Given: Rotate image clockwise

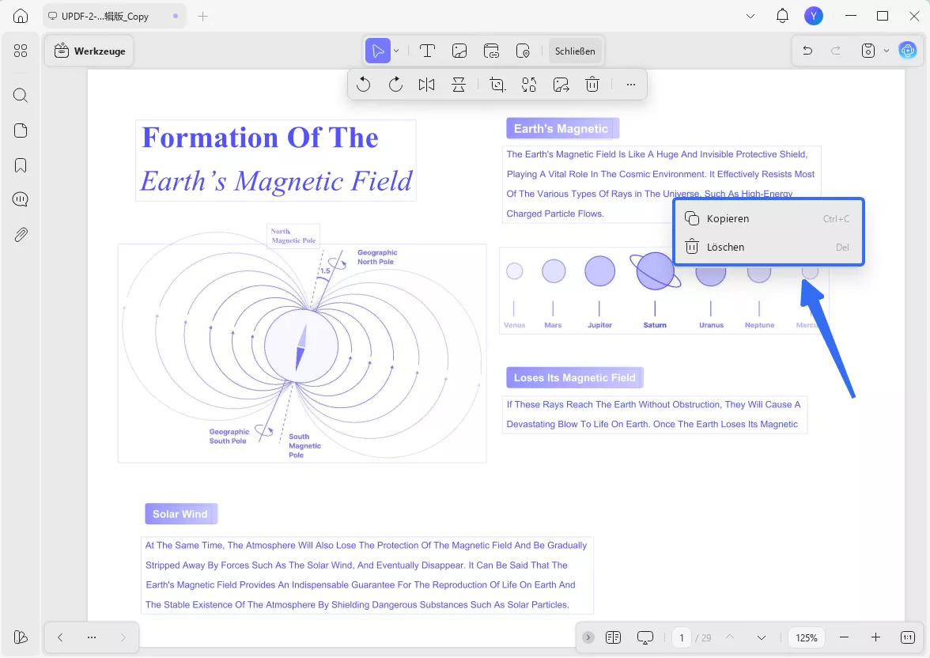Looking at the screenshot, I should point(395,85).
